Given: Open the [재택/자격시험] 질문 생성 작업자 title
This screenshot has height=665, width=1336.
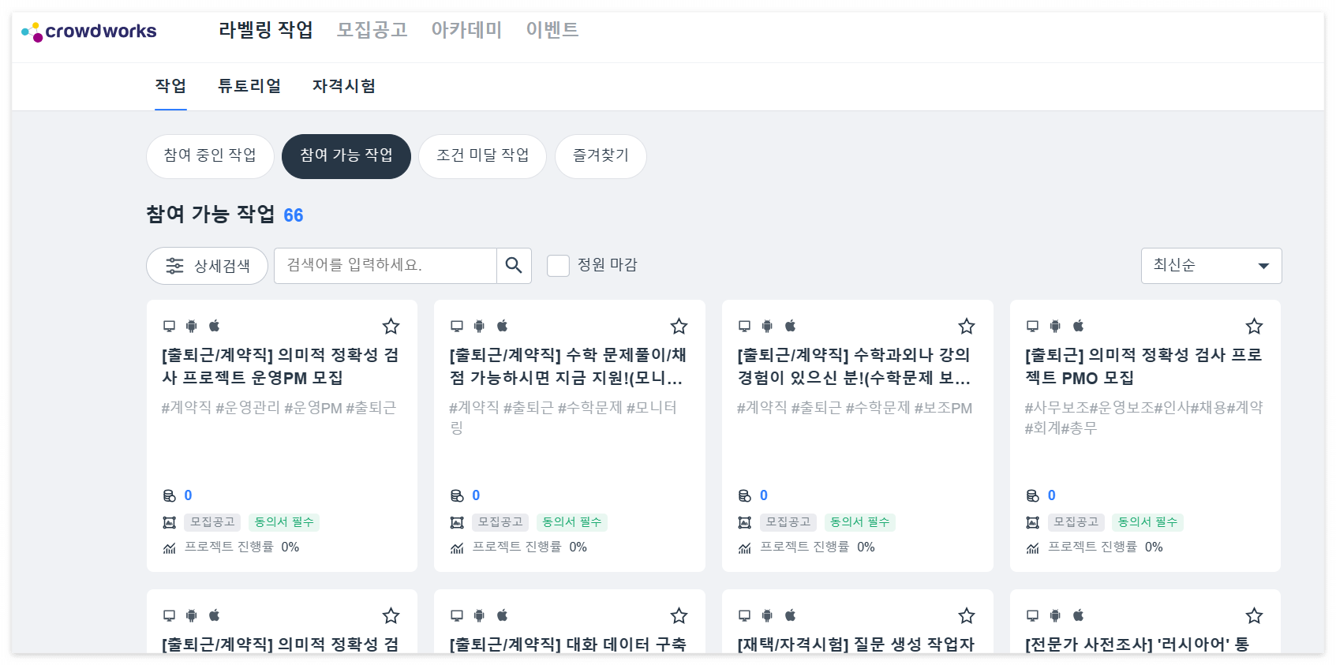Looking at the screenshot, I should pyautogui.click(x=856, y=644).
